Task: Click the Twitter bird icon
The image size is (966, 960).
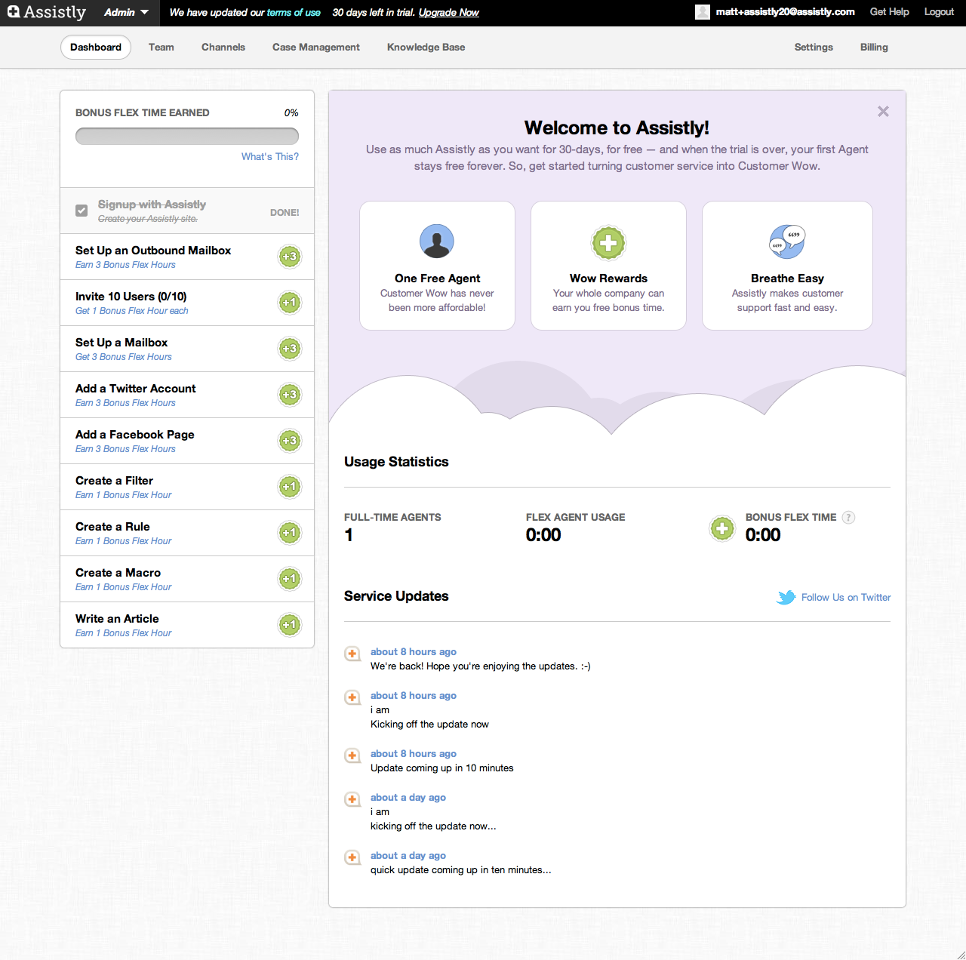Action: click(x=786, y=598)
